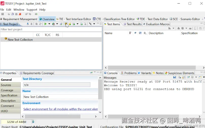
Task: Open the Requirements Coverage tab
Action: pos(37,73)
